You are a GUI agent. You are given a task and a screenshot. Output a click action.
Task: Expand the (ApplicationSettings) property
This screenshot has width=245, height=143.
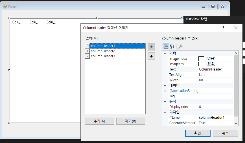(165, 91)
